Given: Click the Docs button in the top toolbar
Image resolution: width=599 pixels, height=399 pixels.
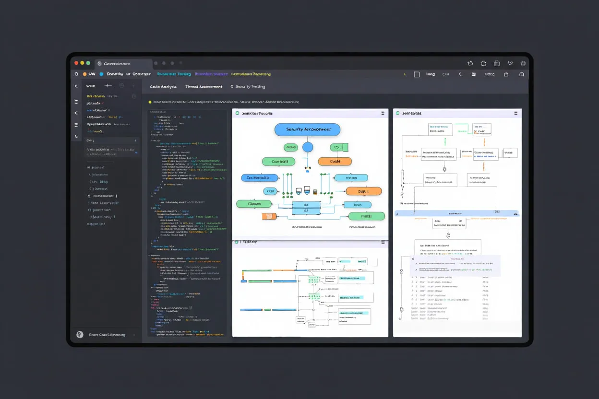Looking at the screenshot, I should 490,74.
